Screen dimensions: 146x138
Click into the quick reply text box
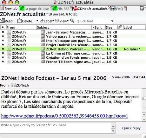[x=56, y=128]
